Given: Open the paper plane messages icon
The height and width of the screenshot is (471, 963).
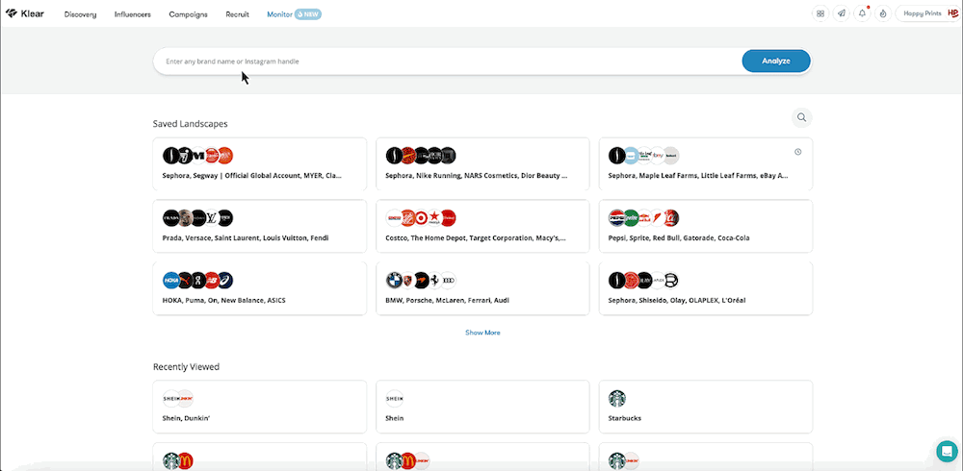Looking at the screenshot, I should click(842, 13).
